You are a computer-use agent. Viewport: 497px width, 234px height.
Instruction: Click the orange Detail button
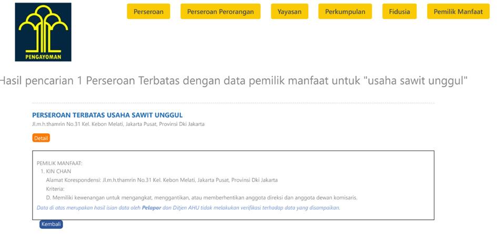[x=41, y=138]
